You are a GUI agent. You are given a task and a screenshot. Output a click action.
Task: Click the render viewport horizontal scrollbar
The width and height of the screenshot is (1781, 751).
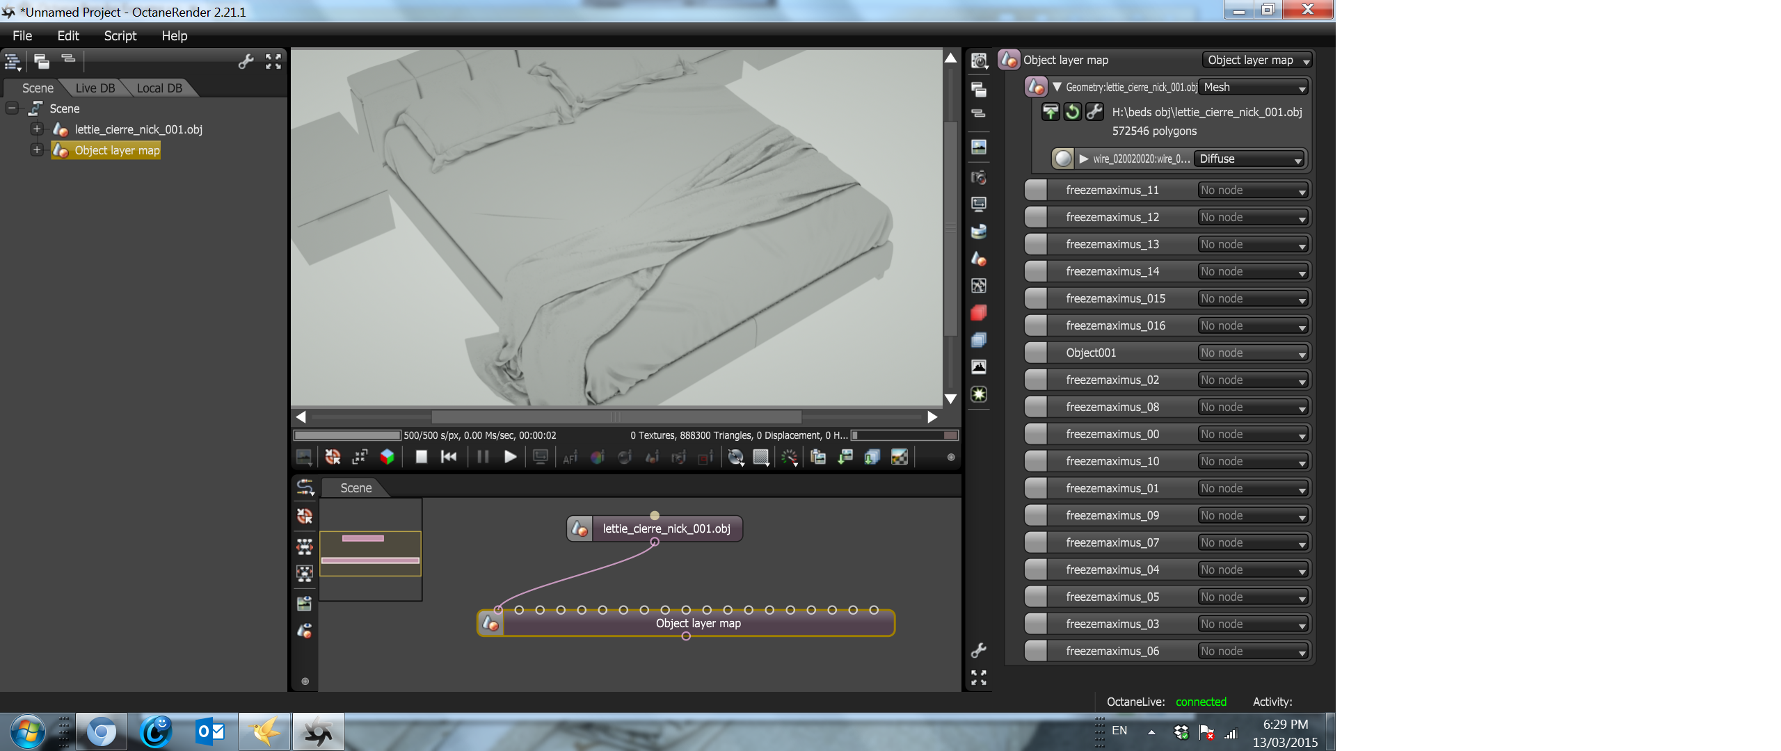[x=616, y=417]
